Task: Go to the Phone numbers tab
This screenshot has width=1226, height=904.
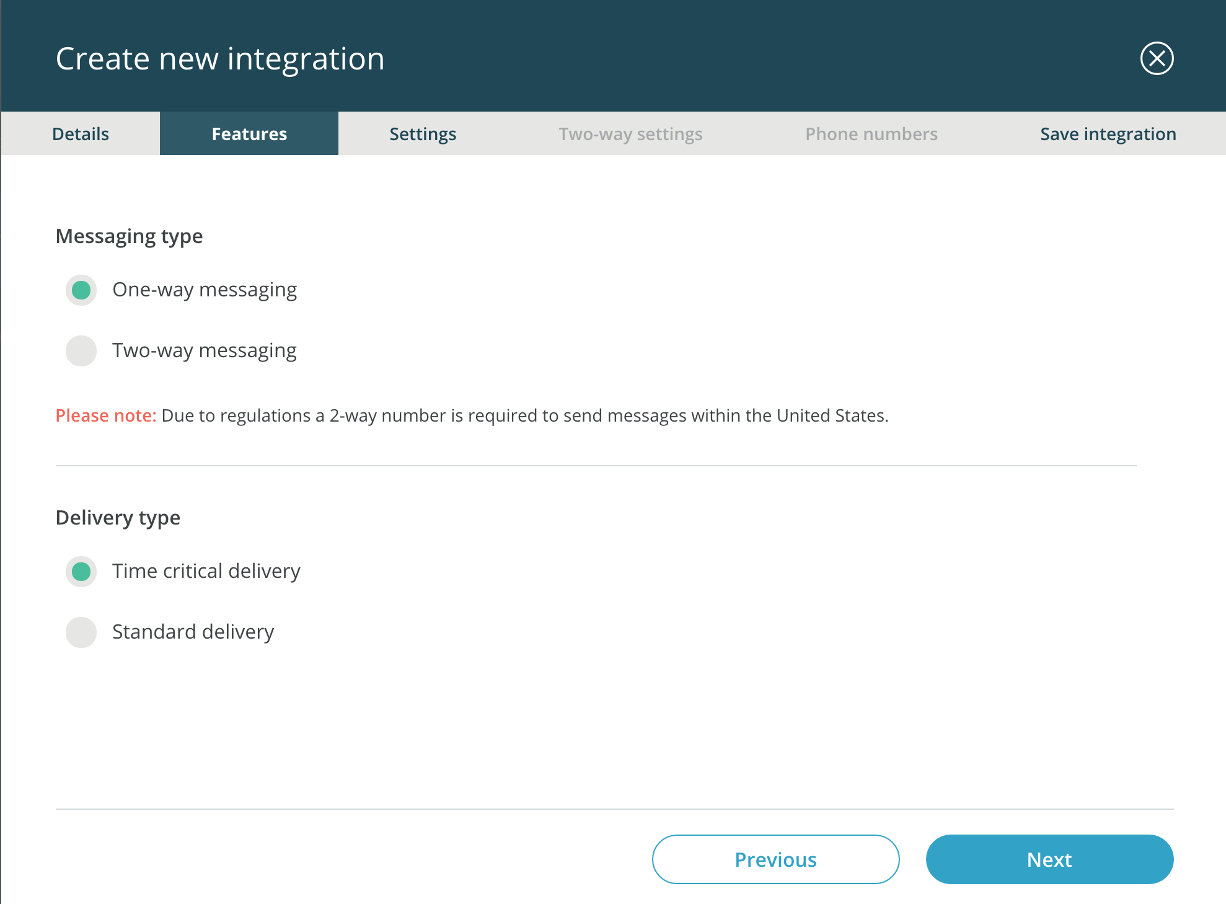Action: tap(871, 134)
